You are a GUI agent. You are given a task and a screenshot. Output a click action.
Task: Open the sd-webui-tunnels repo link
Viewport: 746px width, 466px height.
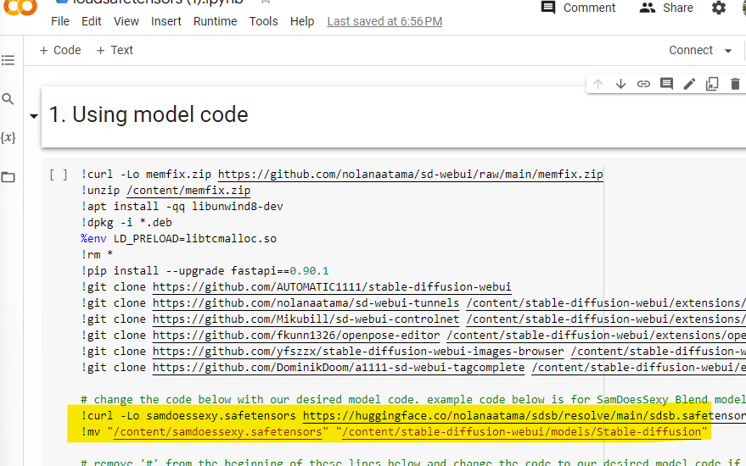306,303
